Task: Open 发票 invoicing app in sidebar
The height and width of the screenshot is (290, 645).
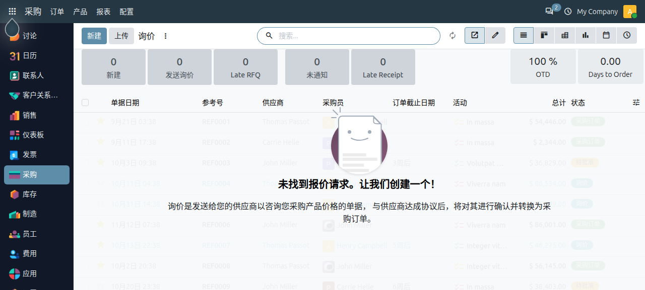Action: click(37, 155)
